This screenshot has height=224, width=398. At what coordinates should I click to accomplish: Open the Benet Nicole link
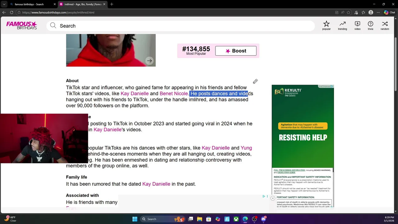tap(174, 93)
